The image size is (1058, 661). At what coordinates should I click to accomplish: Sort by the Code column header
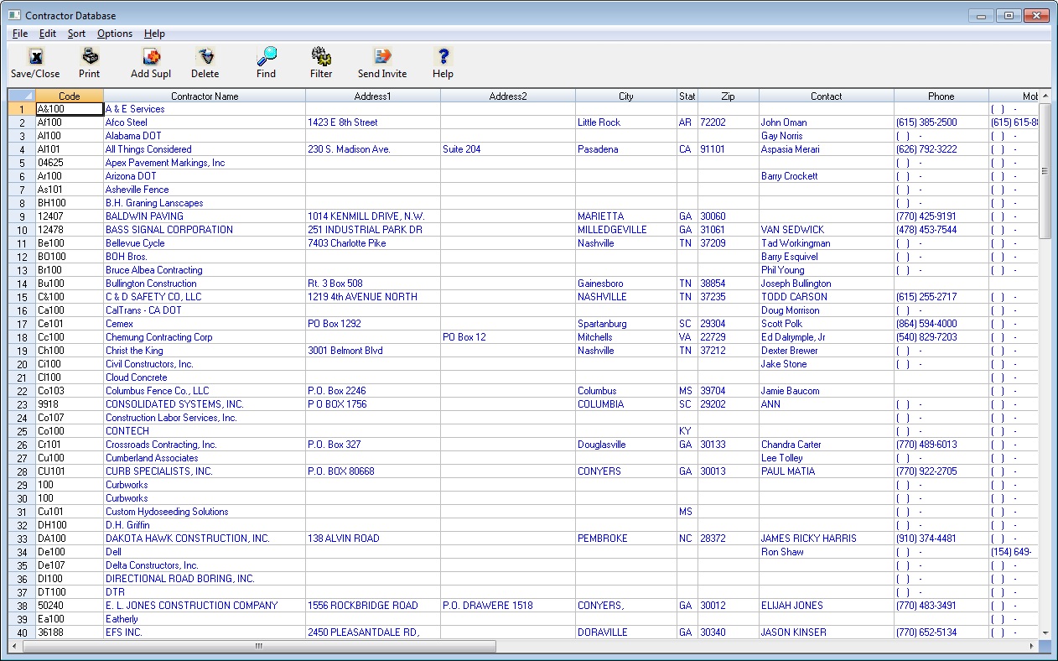[x=70, y=96]
